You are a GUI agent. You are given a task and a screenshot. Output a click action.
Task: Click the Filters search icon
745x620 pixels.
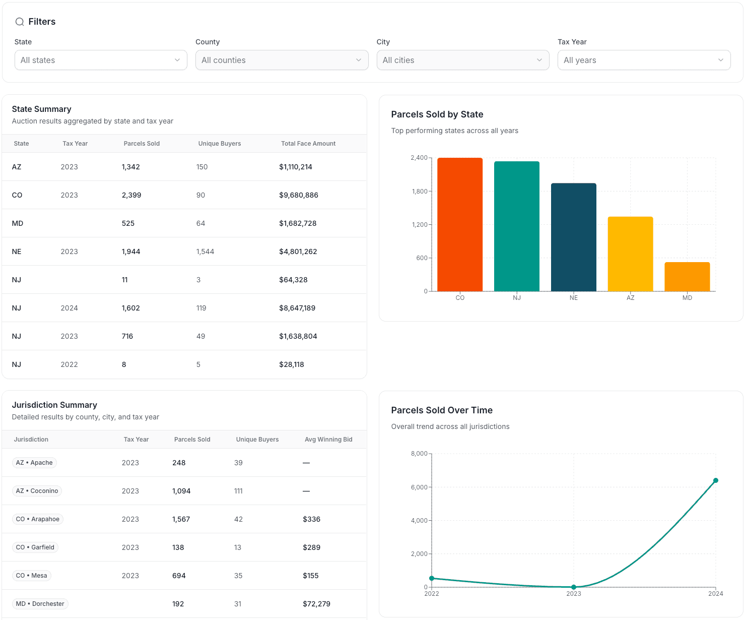pos(20,22)
